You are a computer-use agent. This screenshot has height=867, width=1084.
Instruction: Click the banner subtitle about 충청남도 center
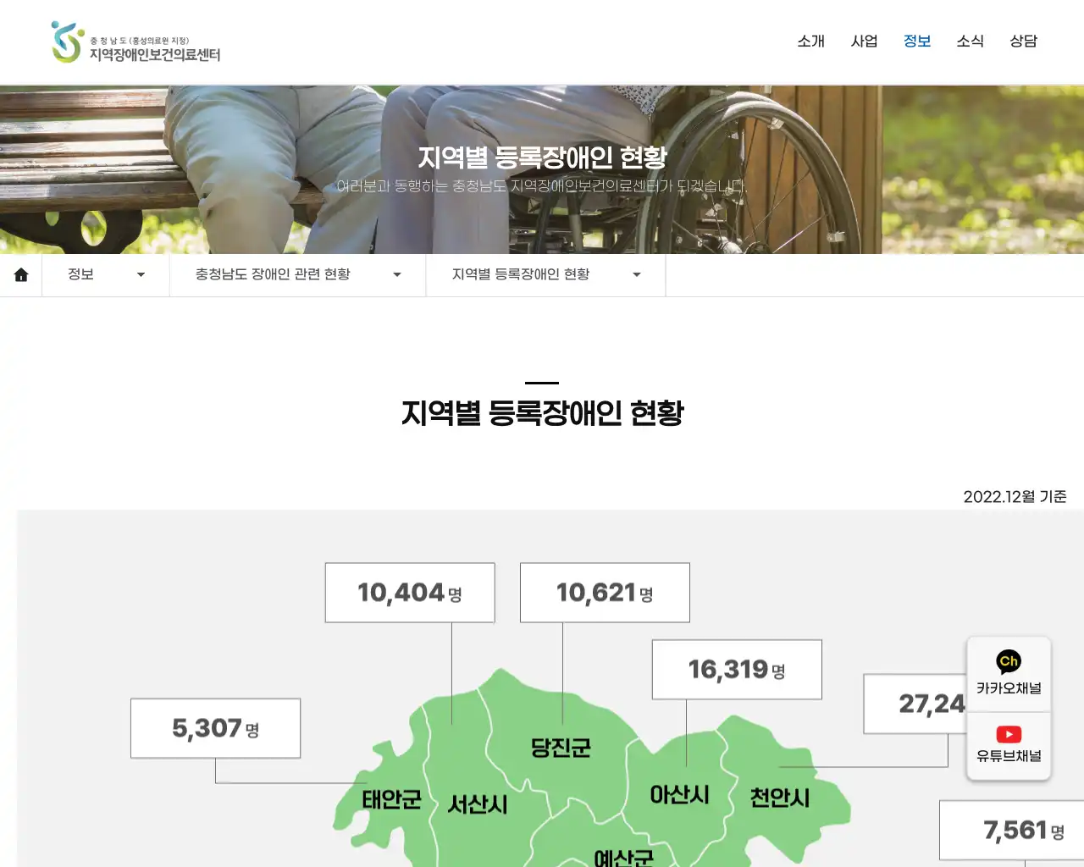pyautogui.click(x=542, y=186)
